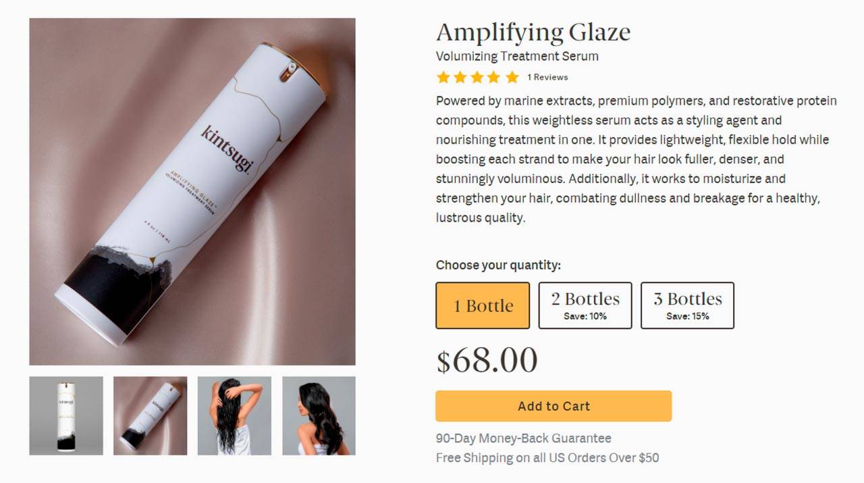
Task: Open the thumbnail of model in side profile
Action: point(319,415)
